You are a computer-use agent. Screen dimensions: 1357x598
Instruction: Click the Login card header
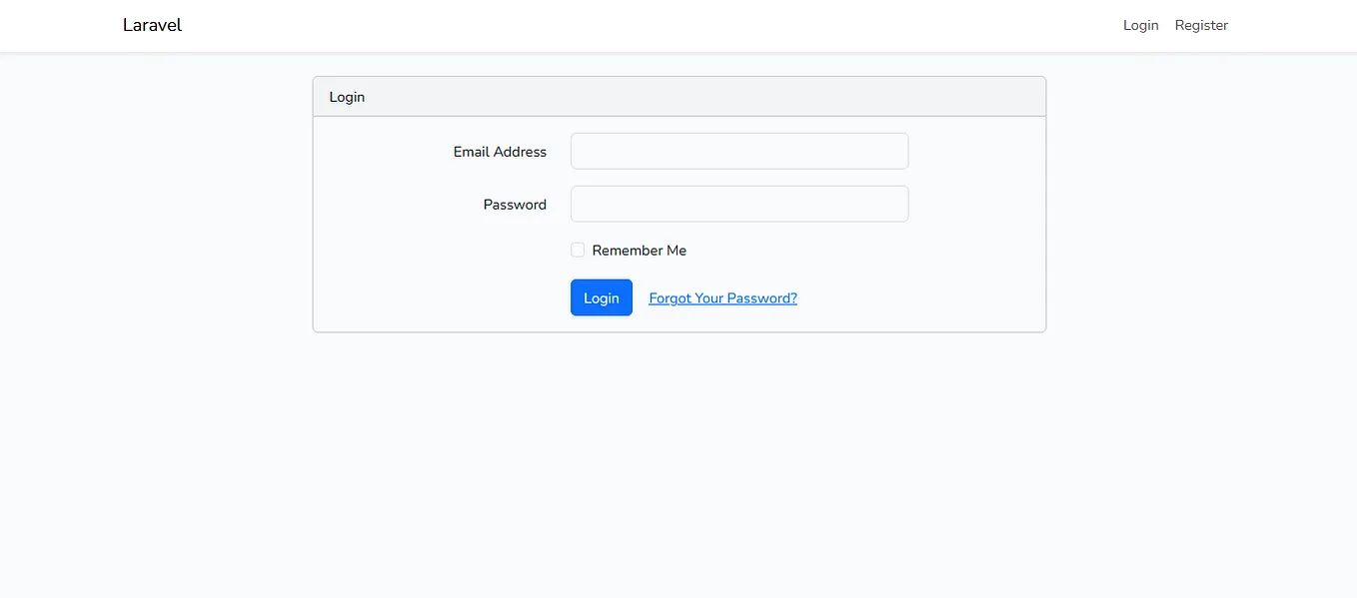pyautogui.click(x=347, y=96)
